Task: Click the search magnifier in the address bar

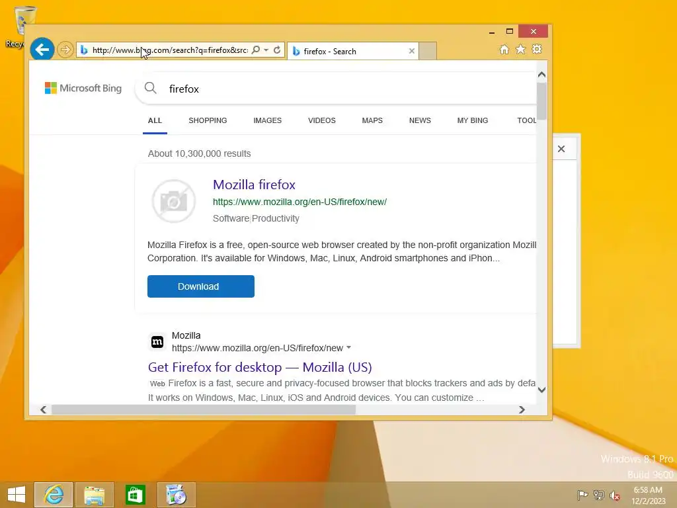Action: (256, 50)
